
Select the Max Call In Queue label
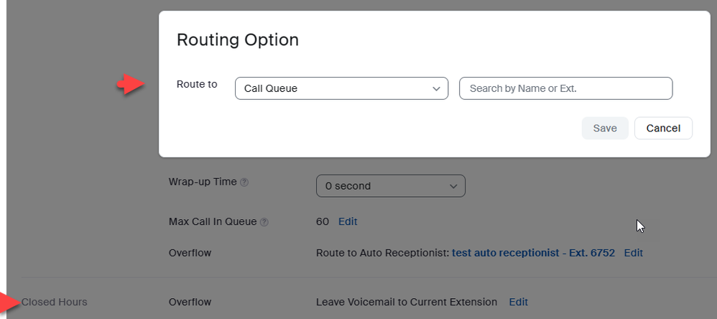point(213,221)
